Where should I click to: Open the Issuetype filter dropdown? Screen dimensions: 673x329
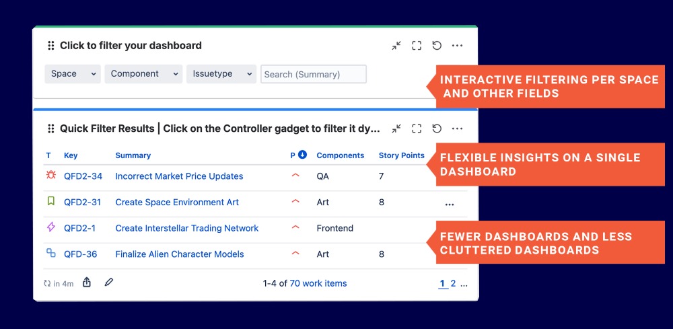(221, 74)
